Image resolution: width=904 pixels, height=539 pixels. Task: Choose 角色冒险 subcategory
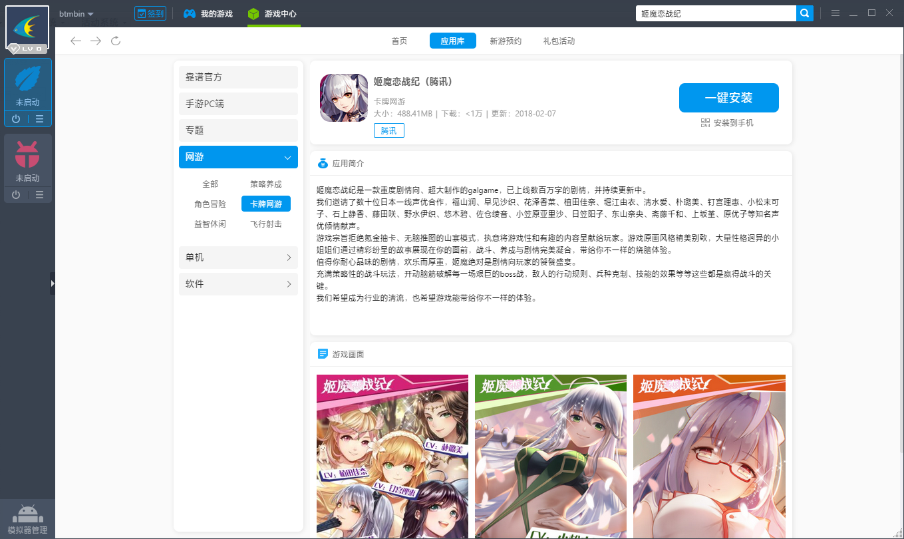210,204
